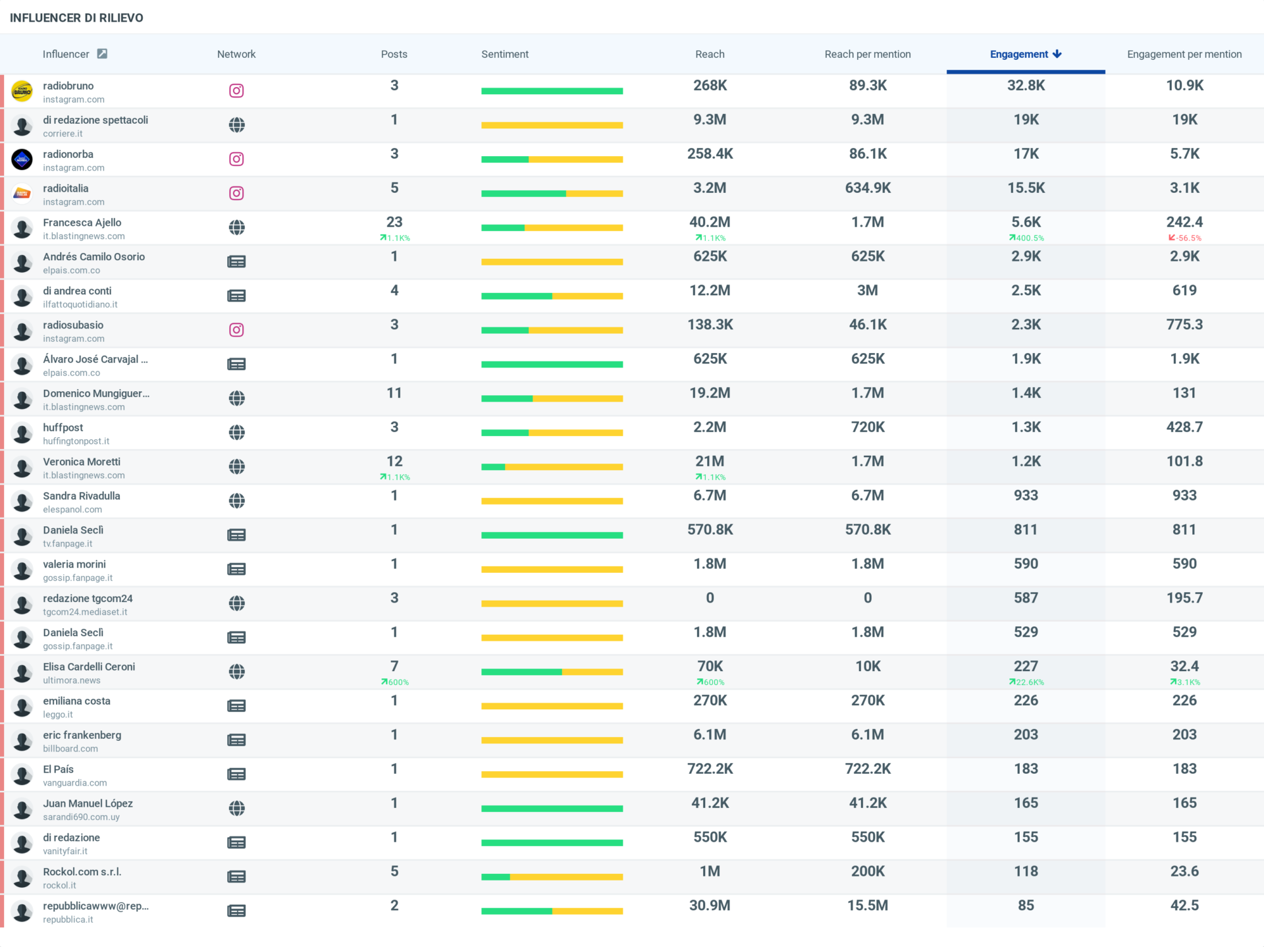1264x947 pixels.
Task: Open the radiobruno influencer link
Action: pyautogui.click(x=68, y=86)
